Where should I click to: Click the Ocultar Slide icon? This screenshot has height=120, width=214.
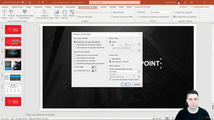tap(57, 14)
